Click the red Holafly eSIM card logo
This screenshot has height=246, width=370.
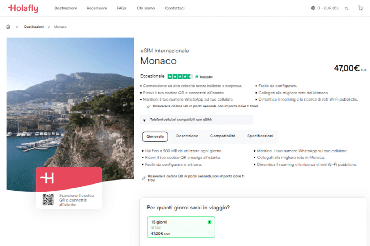47,178
